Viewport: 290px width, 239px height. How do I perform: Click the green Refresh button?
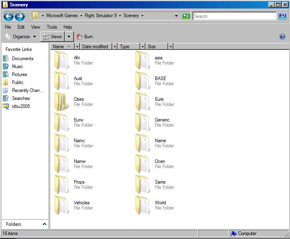coord(186,16)
